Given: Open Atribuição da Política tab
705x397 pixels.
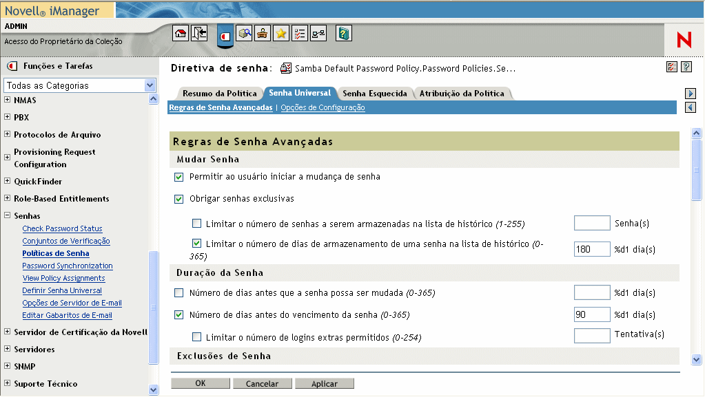Looking at the screenshot, I should [x=462, y=94].
